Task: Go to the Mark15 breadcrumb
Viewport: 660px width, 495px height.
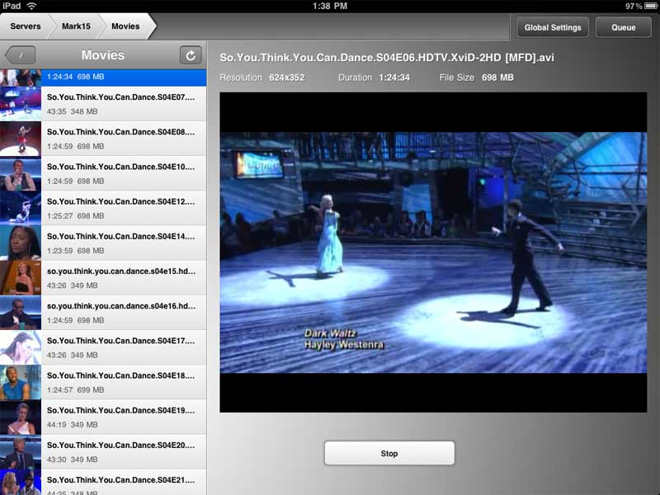Action: tap(76, 26)
